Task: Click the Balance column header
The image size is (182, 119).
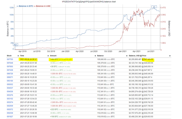Action: coord(101,55)
